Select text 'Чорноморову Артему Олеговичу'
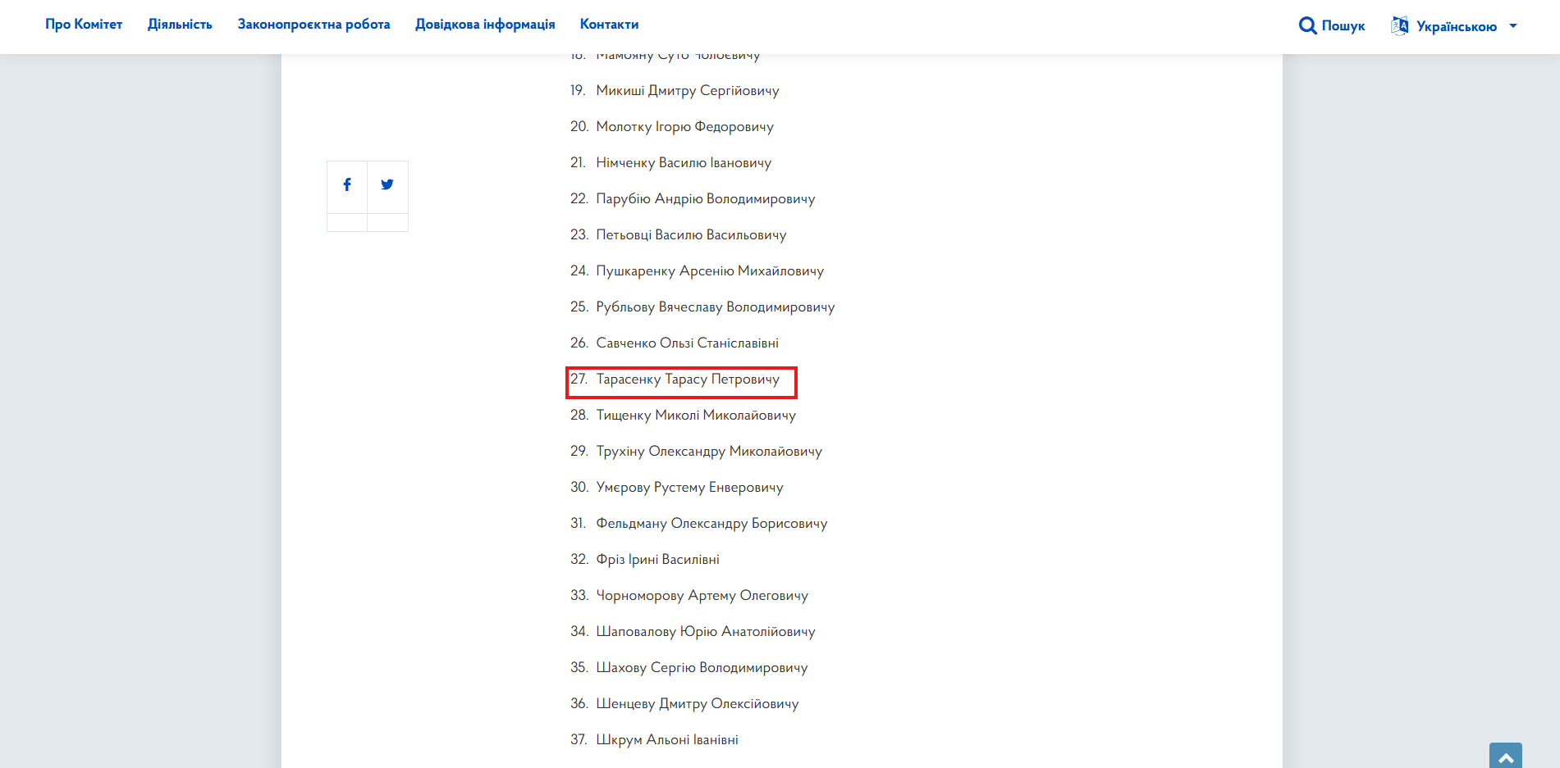This screenshot has height=768, width=1560. [x=702, y=596]
